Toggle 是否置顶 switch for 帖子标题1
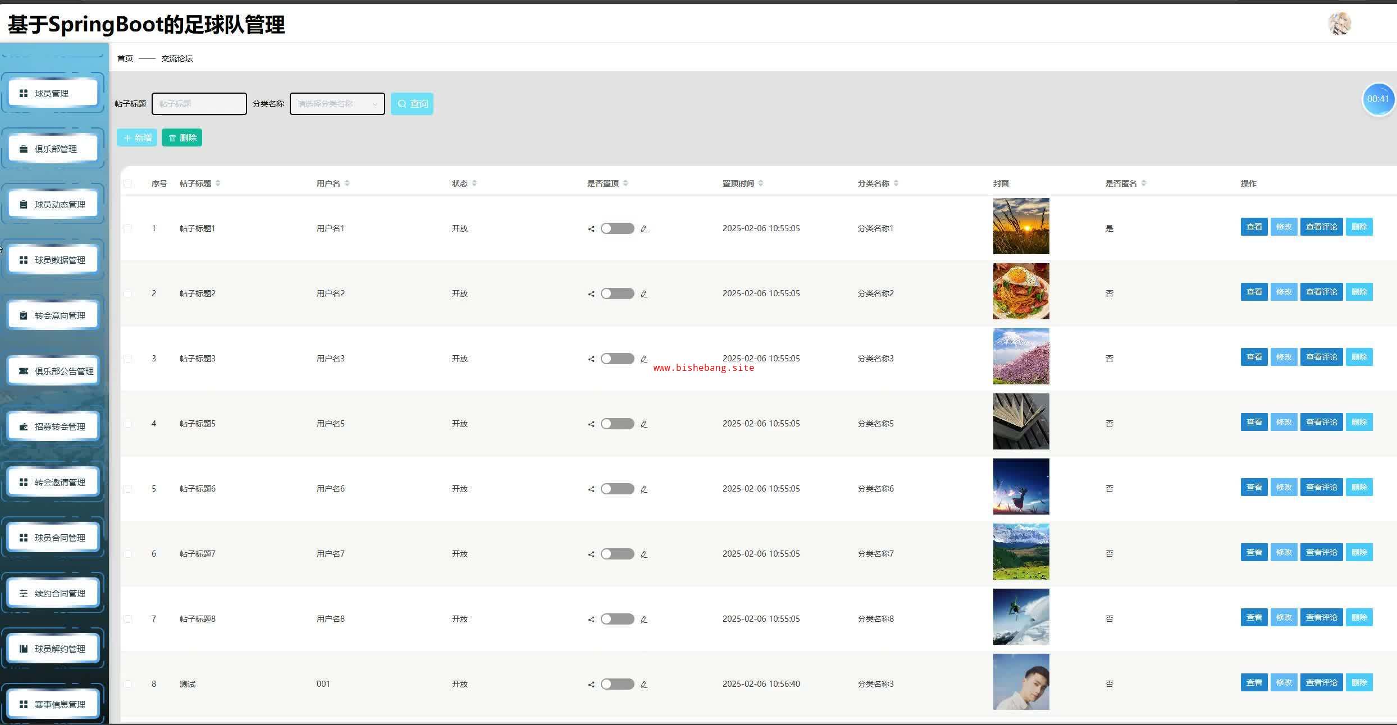Image resolution: width=1397 pixels, height=725 pixels. click(617, 228)
